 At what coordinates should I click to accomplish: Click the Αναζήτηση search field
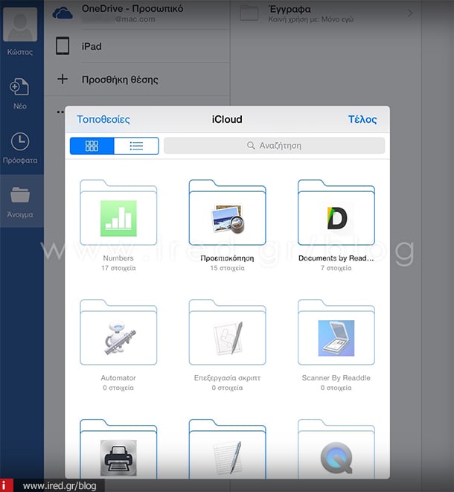(x=274, y=146)
